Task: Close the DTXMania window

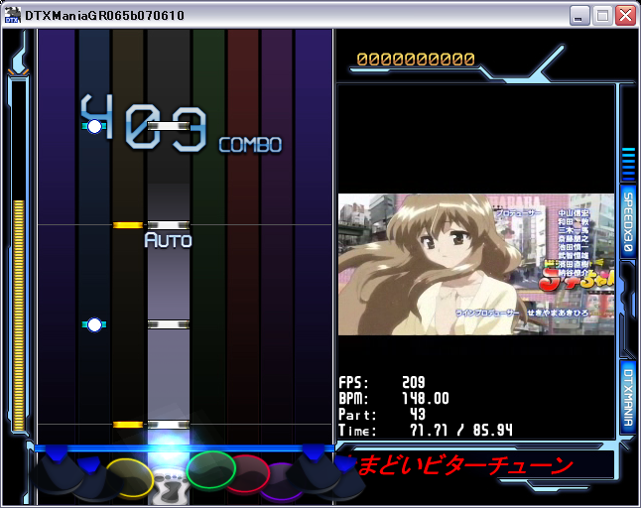Action: (625, 16)
